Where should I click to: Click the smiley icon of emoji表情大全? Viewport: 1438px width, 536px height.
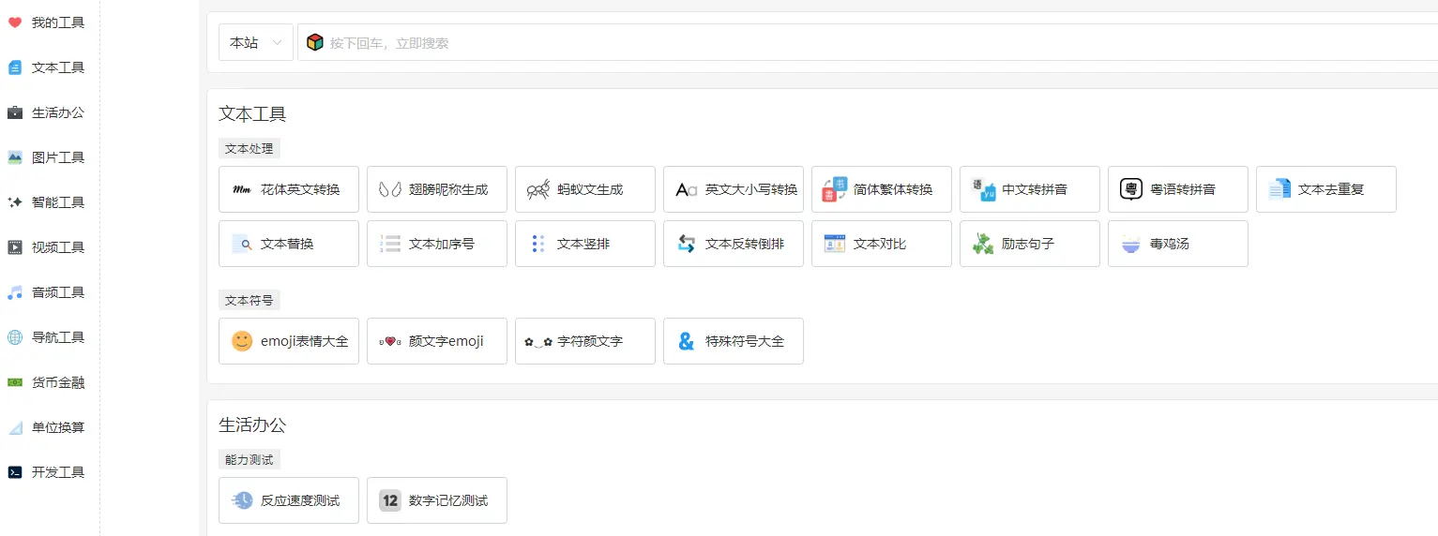(242, 341)
